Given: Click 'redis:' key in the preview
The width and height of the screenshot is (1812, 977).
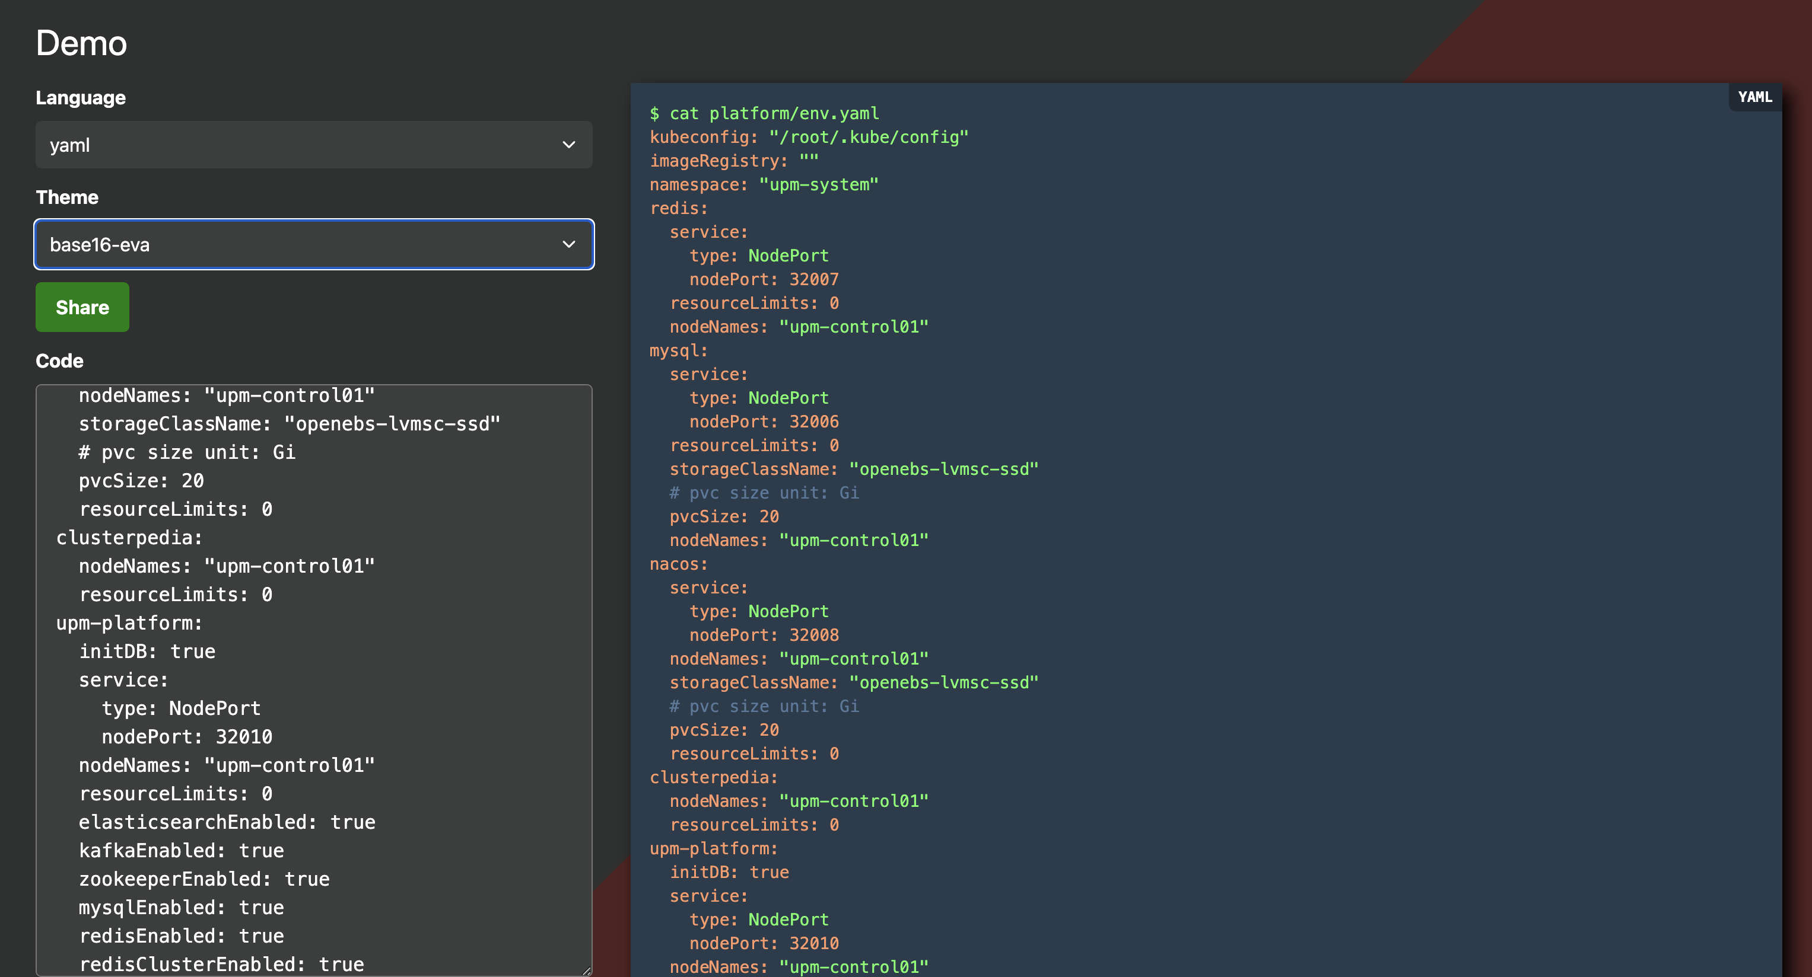Looking at the screenshot, I should tap(679, 209).
